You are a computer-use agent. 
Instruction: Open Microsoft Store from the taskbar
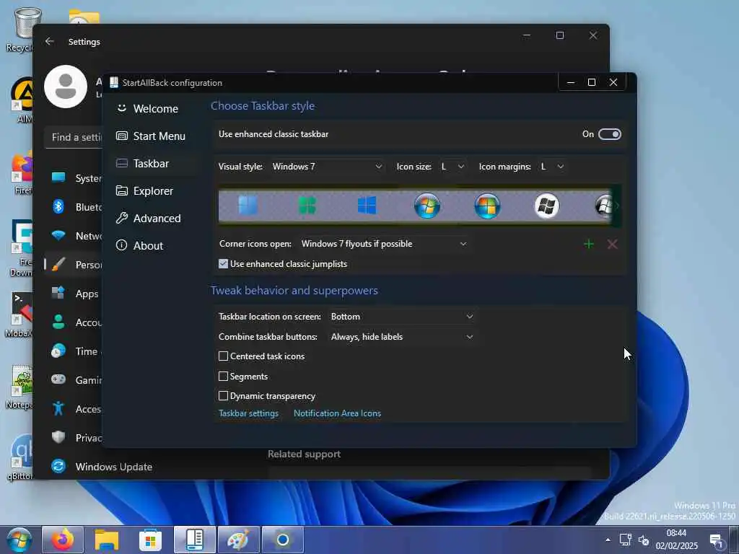(x=150, y=540)
